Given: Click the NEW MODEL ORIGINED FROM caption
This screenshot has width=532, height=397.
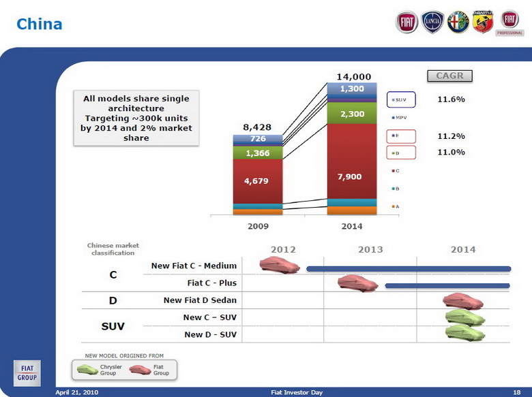Looking at the screenshot, I should click(124, 355).
